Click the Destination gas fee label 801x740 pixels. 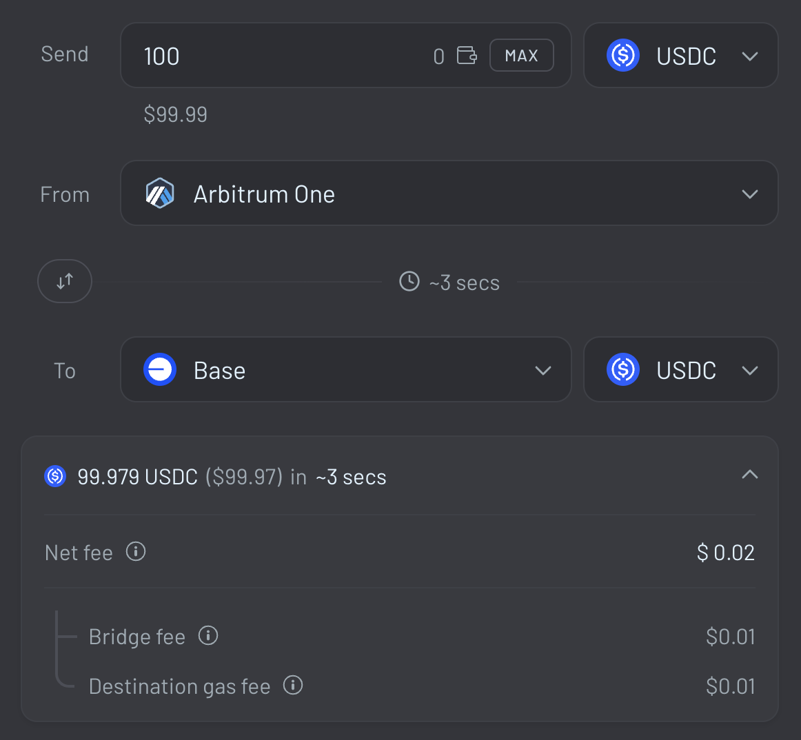(x=179, y=686)
